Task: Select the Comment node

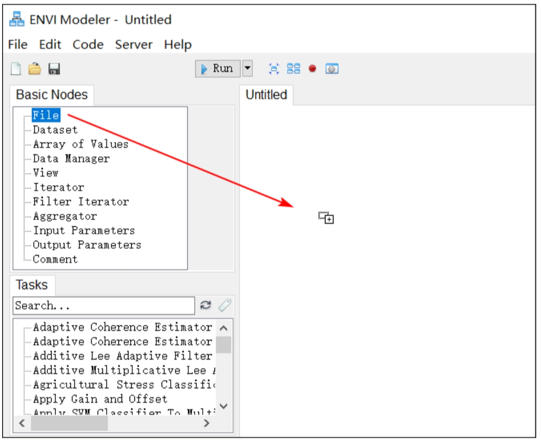Action: tap(55, 259)
